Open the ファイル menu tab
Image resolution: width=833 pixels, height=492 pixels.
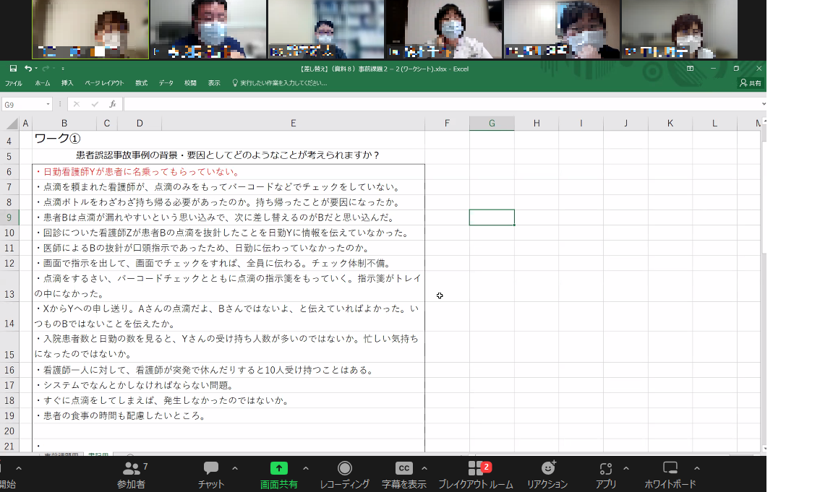click(x=13, y=83)
